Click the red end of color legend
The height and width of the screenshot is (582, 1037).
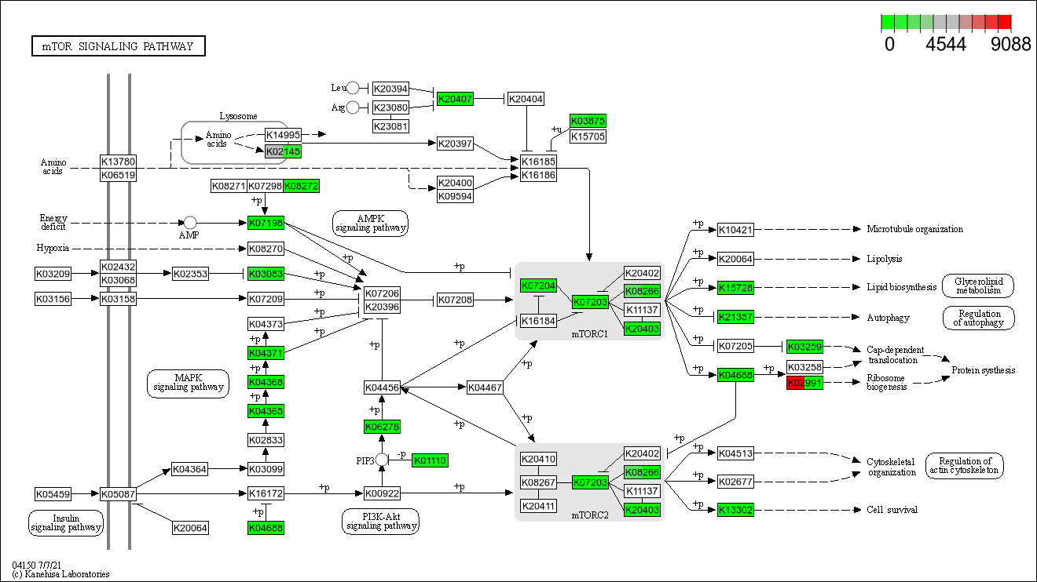[1003, 23]
